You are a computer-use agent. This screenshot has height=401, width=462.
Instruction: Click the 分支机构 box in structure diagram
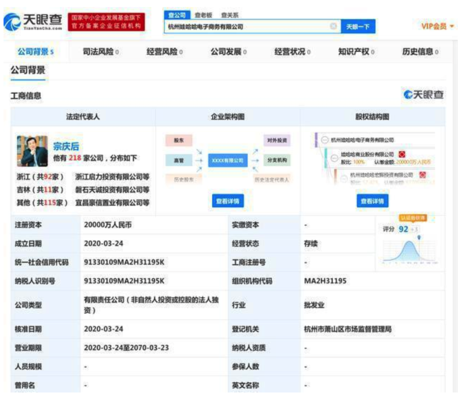277,160
